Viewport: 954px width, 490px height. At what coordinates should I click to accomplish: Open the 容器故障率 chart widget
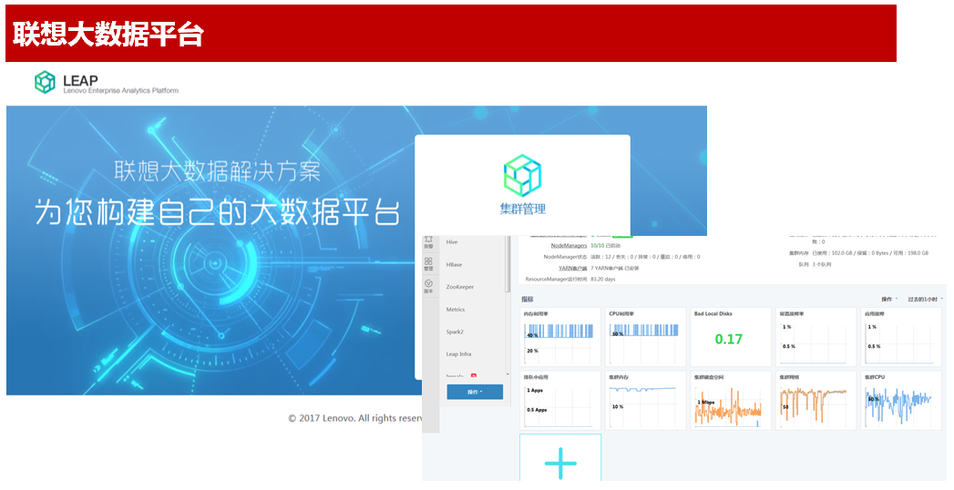click(816, 337)
